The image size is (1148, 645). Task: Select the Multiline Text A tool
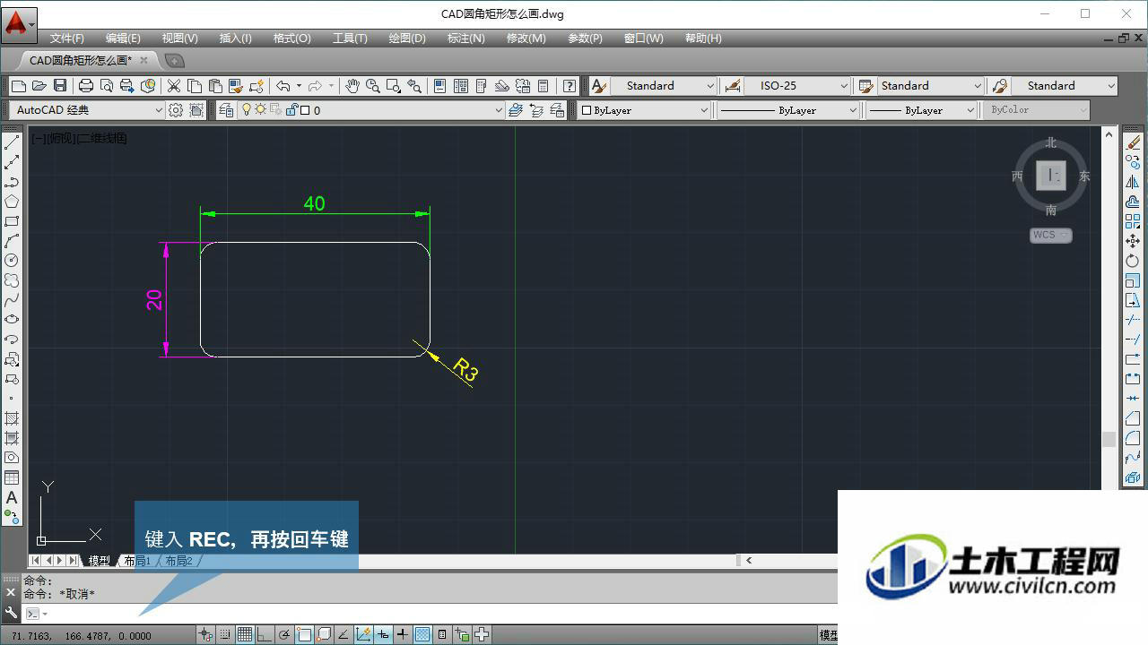[x=12, y=497]
